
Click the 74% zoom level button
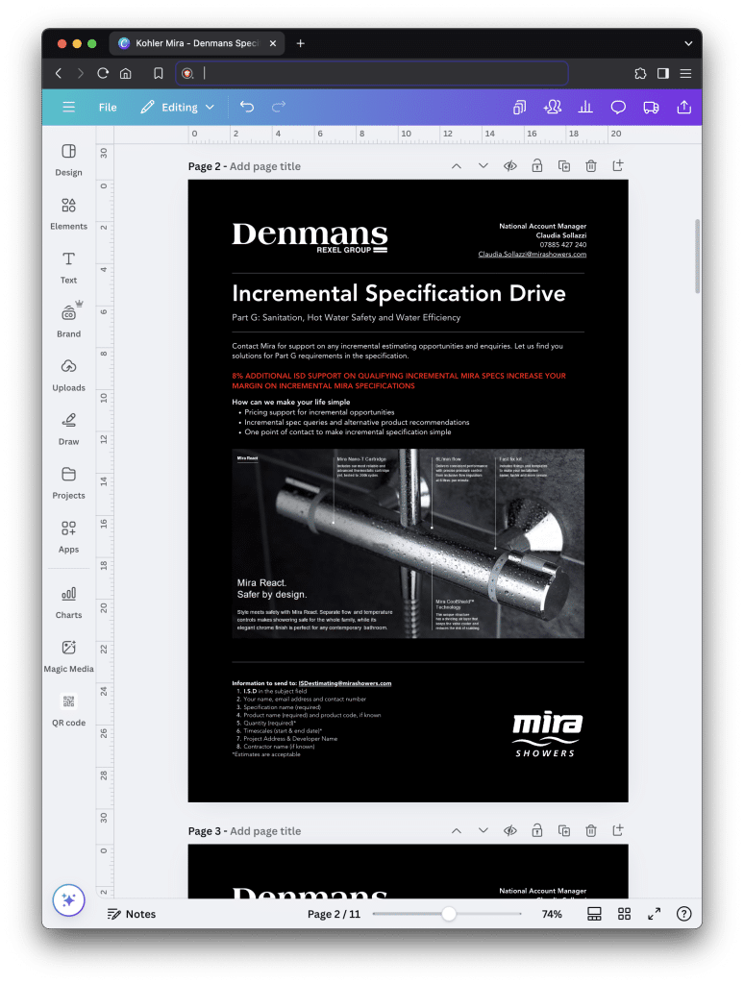point(552,914)
